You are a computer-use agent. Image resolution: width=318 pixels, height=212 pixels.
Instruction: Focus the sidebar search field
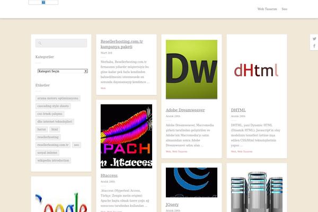point(61,43)
